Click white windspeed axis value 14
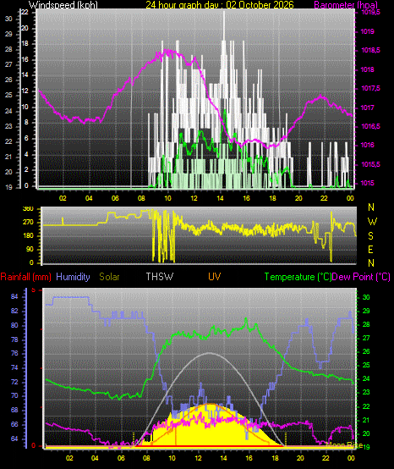The image size is (394, 469). [25, 75]
